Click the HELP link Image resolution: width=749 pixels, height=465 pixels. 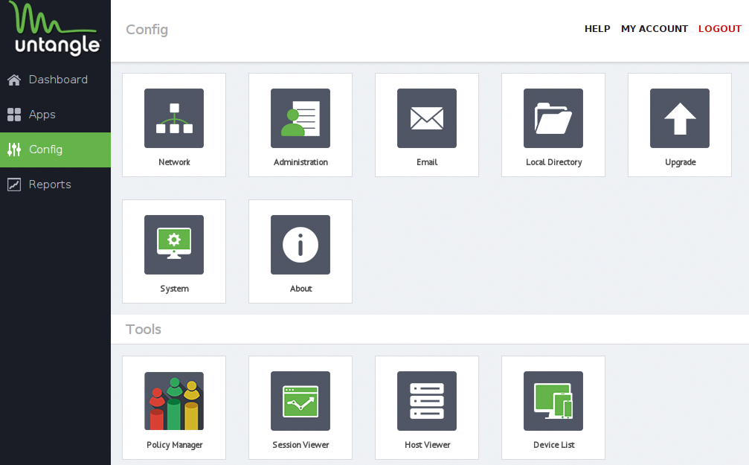tap(597, 29)
